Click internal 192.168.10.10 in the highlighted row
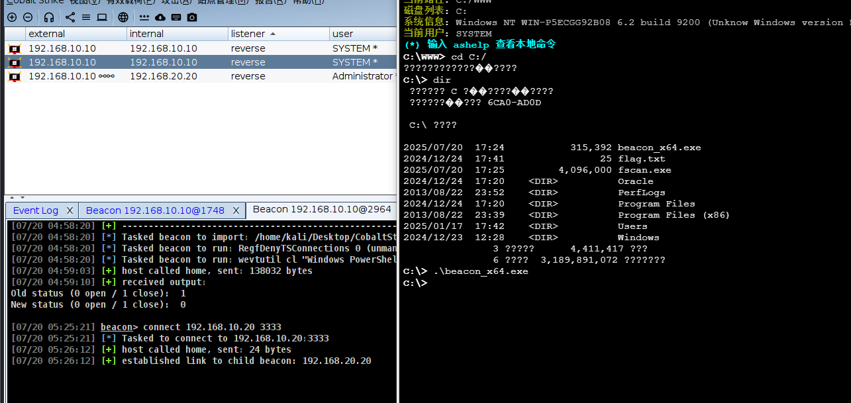The height and width of the screenshot is (403, 851). click(x=164, y=62)
